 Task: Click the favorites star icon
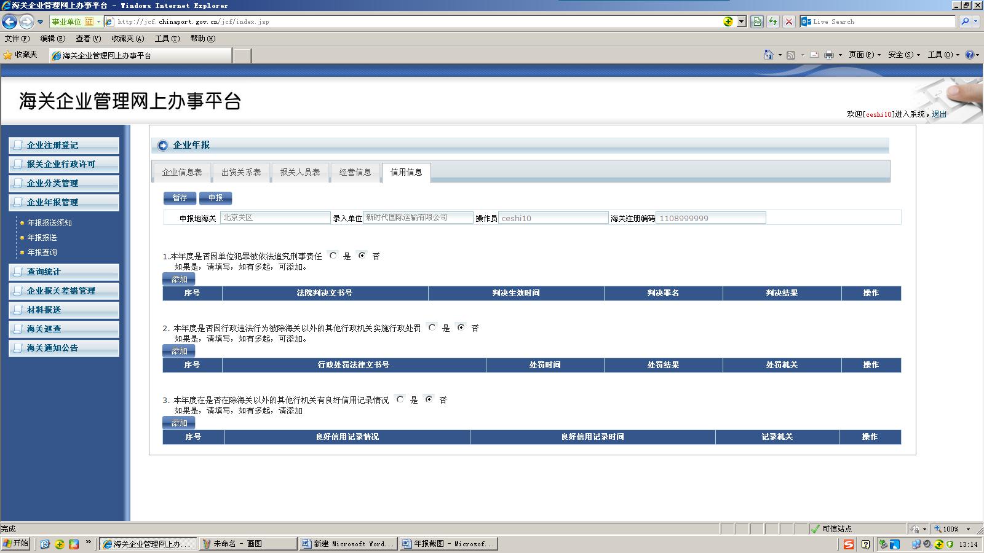pyautogui.click(x=8, y=55)
